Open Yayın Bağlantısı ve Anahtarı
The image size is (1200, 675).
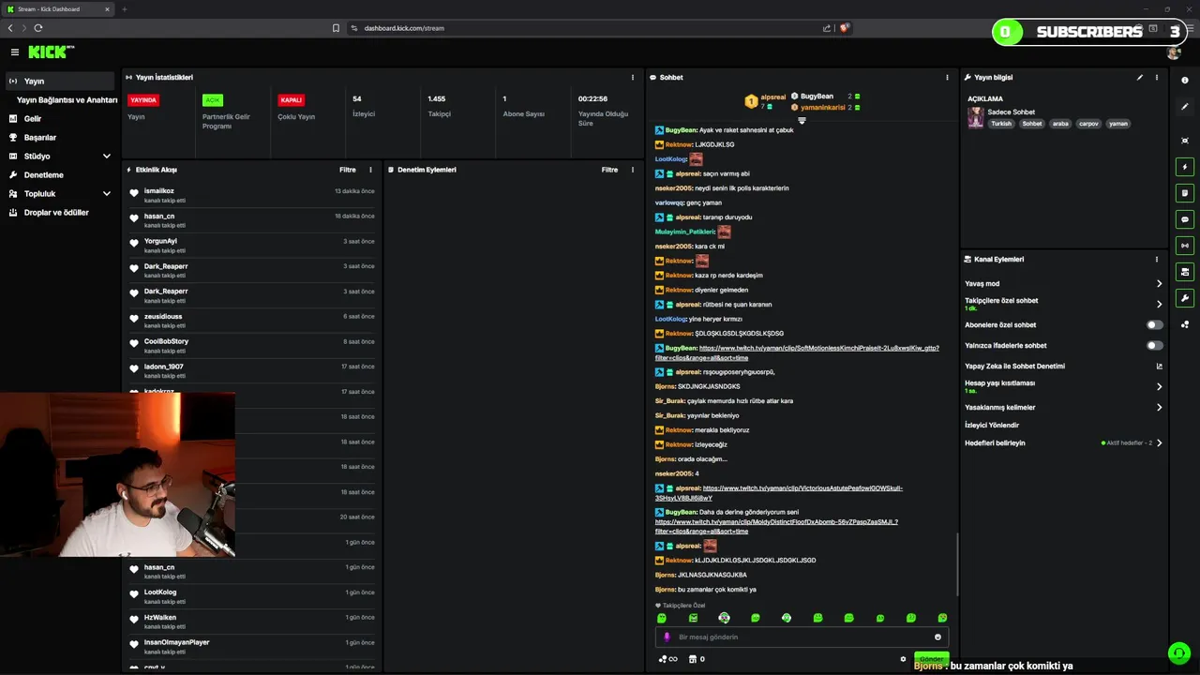(67, 100)
